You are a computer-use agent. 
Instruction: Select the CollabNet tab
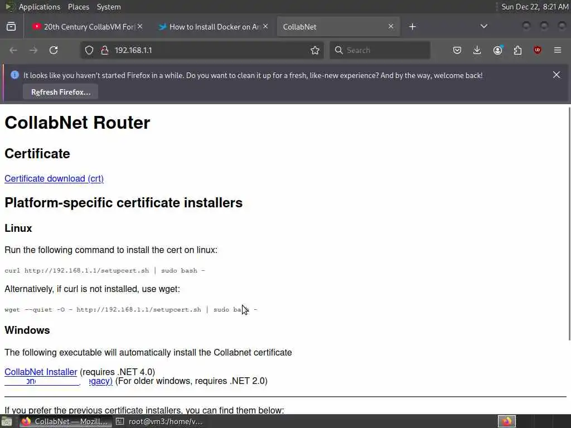pyautogui.click(x=338, y=27)
